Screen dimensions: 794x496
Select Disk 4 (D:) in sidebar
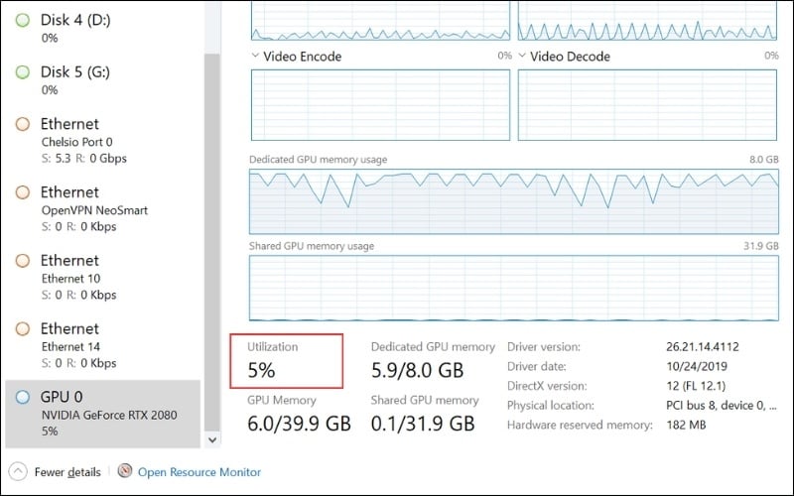tap(103, 28)
